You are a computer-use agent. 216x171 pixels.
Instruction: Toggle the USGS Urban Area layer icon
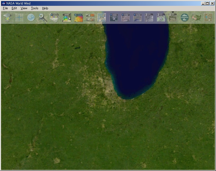pos(172,17)
